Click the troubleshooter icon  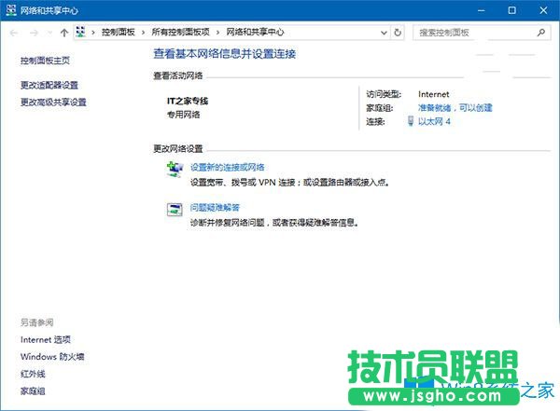pos(175,210)
